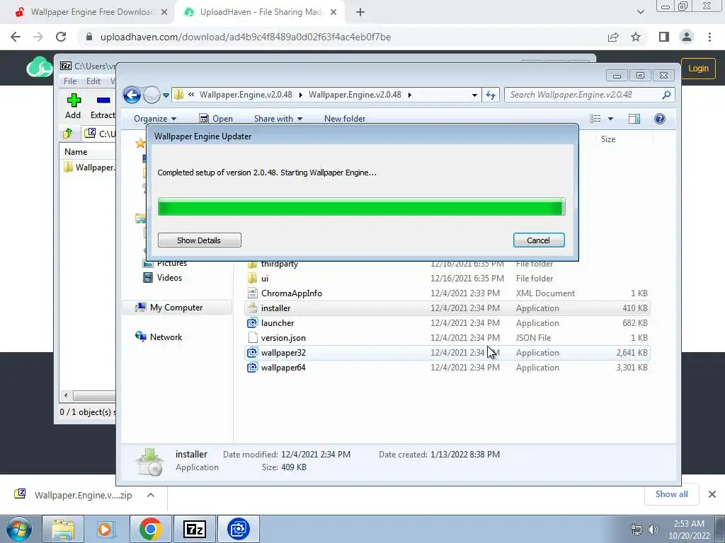Select Wallpaper folder in 7-Zip list

click(89, 167)
